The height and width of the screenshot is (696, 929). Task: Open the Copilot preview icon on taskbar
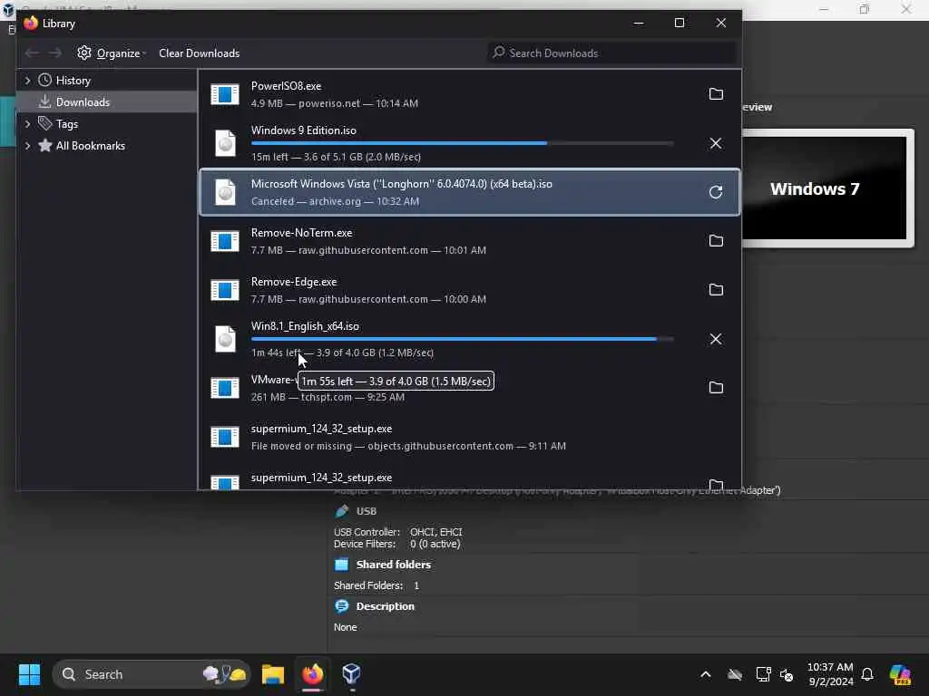pyautogui.click(x=900, y=674)
